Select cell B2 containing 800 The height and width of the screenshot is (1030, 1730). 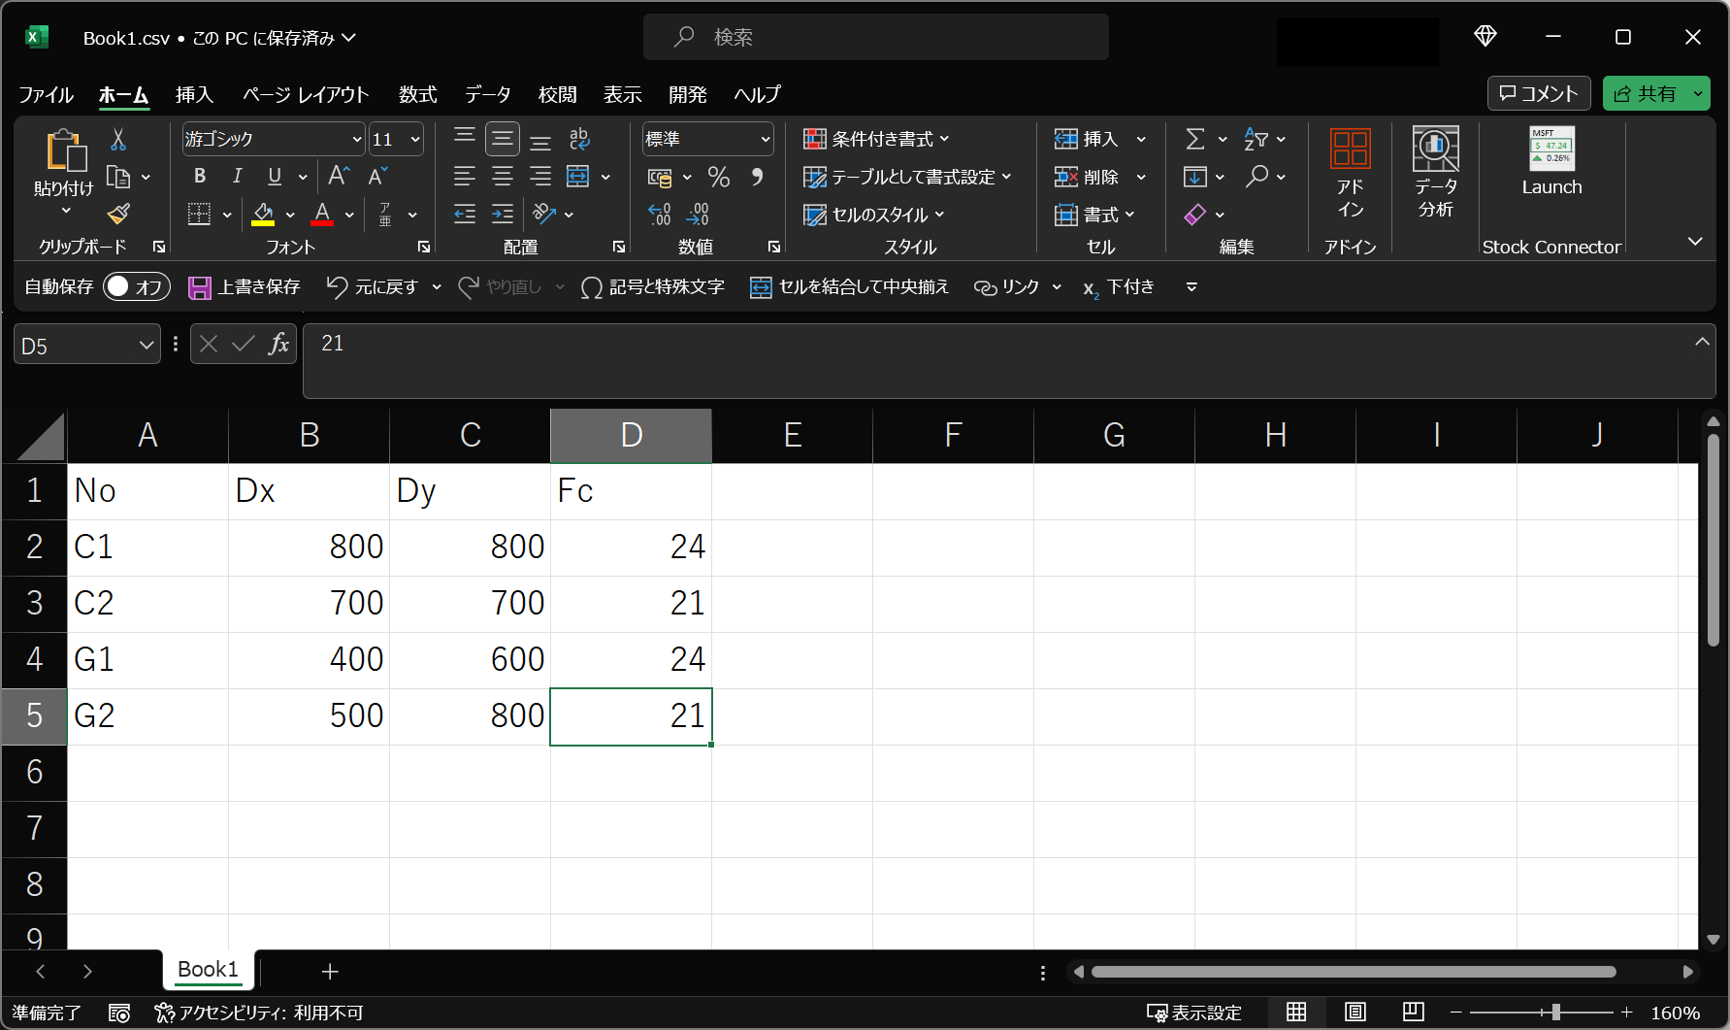pyautogui.click(x=309, y=547)
